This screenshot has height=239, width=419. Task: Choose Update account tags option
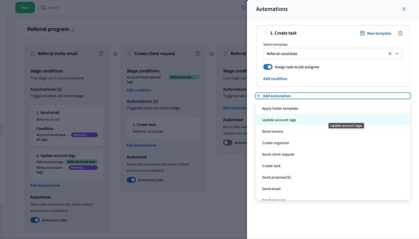click(x=333, y=120)
